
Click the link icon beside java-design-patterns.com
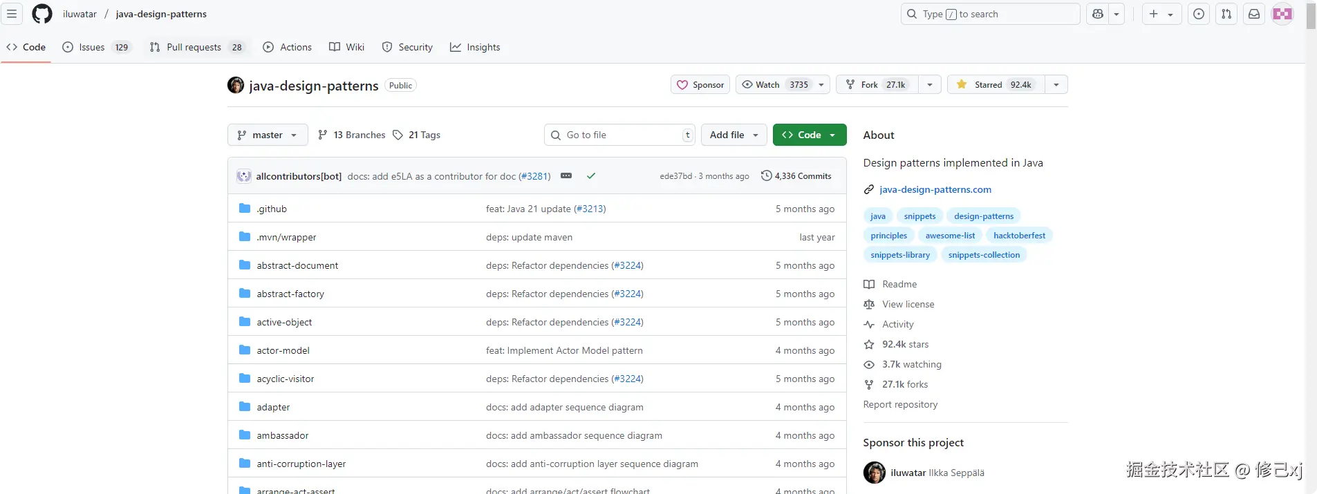[869, 189]
